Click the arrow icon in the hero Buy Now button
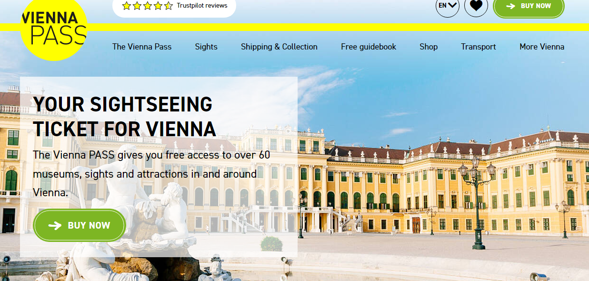Image resolution: width=589 pixels, height=281 pixels. tap(55, 225)
